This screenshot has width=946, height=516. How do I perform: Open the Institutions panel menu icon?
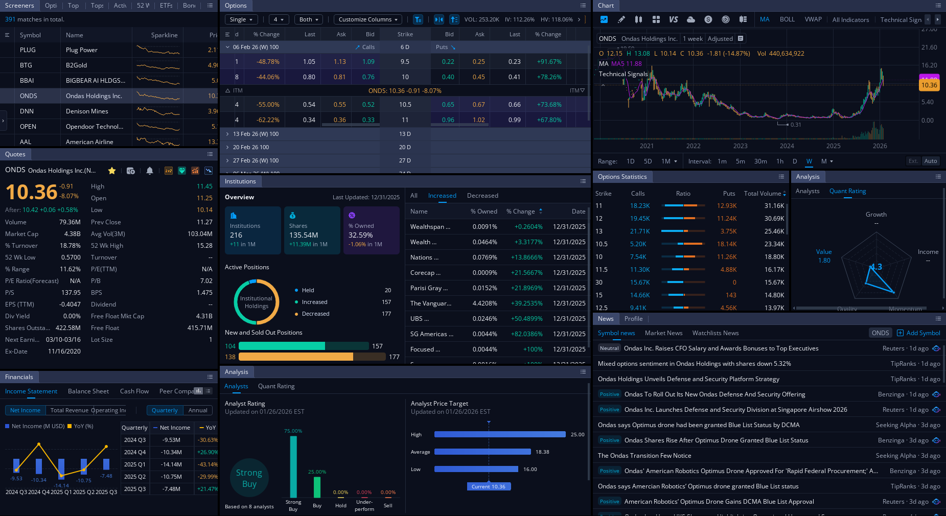583,181
